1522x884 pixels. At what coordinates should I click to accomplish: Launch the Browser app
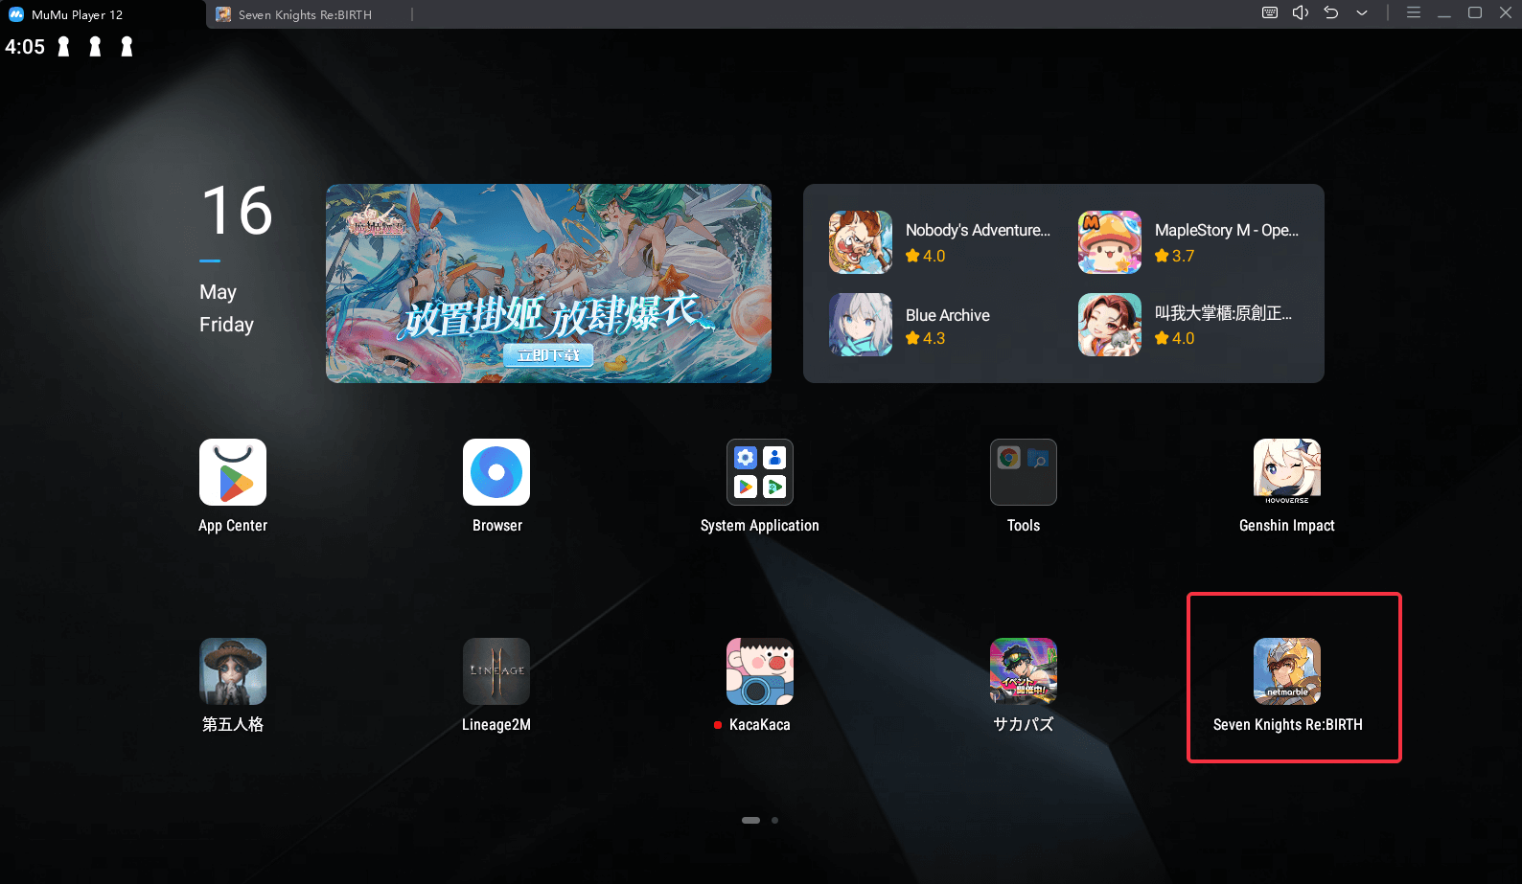click(496, 472)
